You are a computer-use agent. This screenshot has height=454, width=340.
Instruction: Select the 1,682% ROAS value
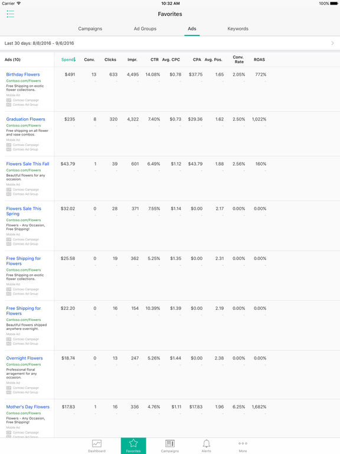point(259,407)
